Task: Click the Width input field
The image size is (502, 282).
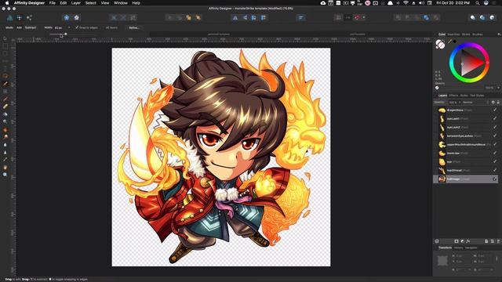Action: point(60,28)
